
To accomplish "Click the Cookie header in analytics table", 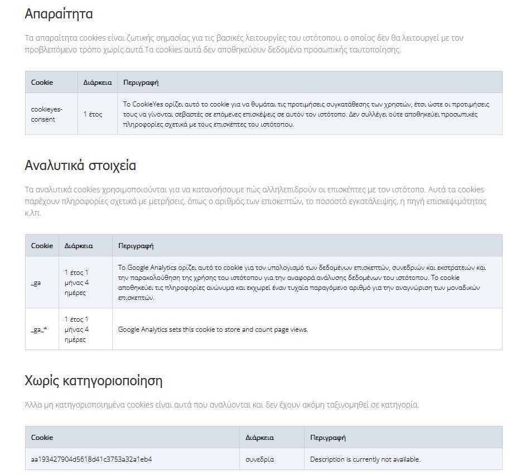I will [x=42, y=246].
